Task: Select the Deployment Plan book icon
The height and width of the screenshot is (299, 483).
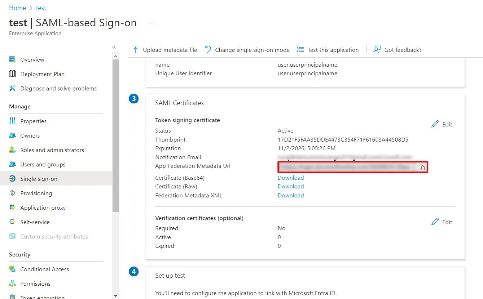Action: click(x=12, y=74)
